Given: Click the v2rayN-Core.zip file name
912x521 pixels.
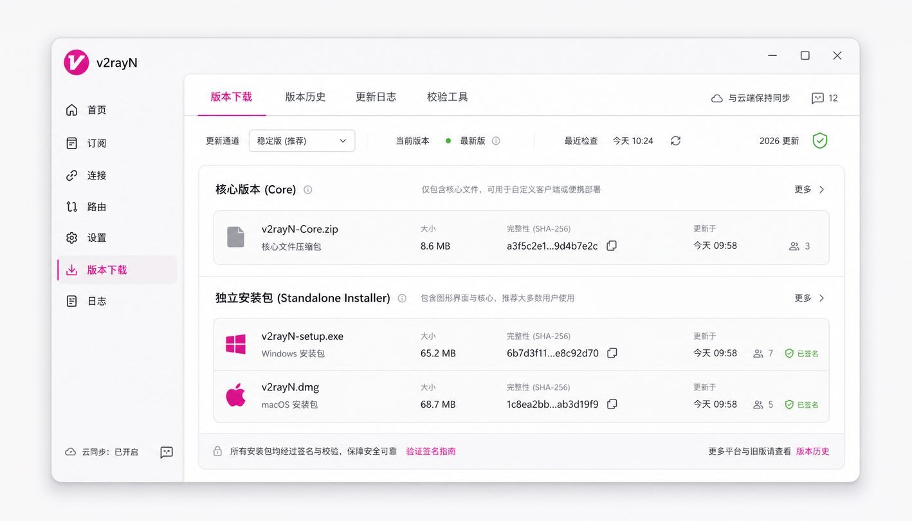Looking at the screenshot, I should (x=300, y=229).
